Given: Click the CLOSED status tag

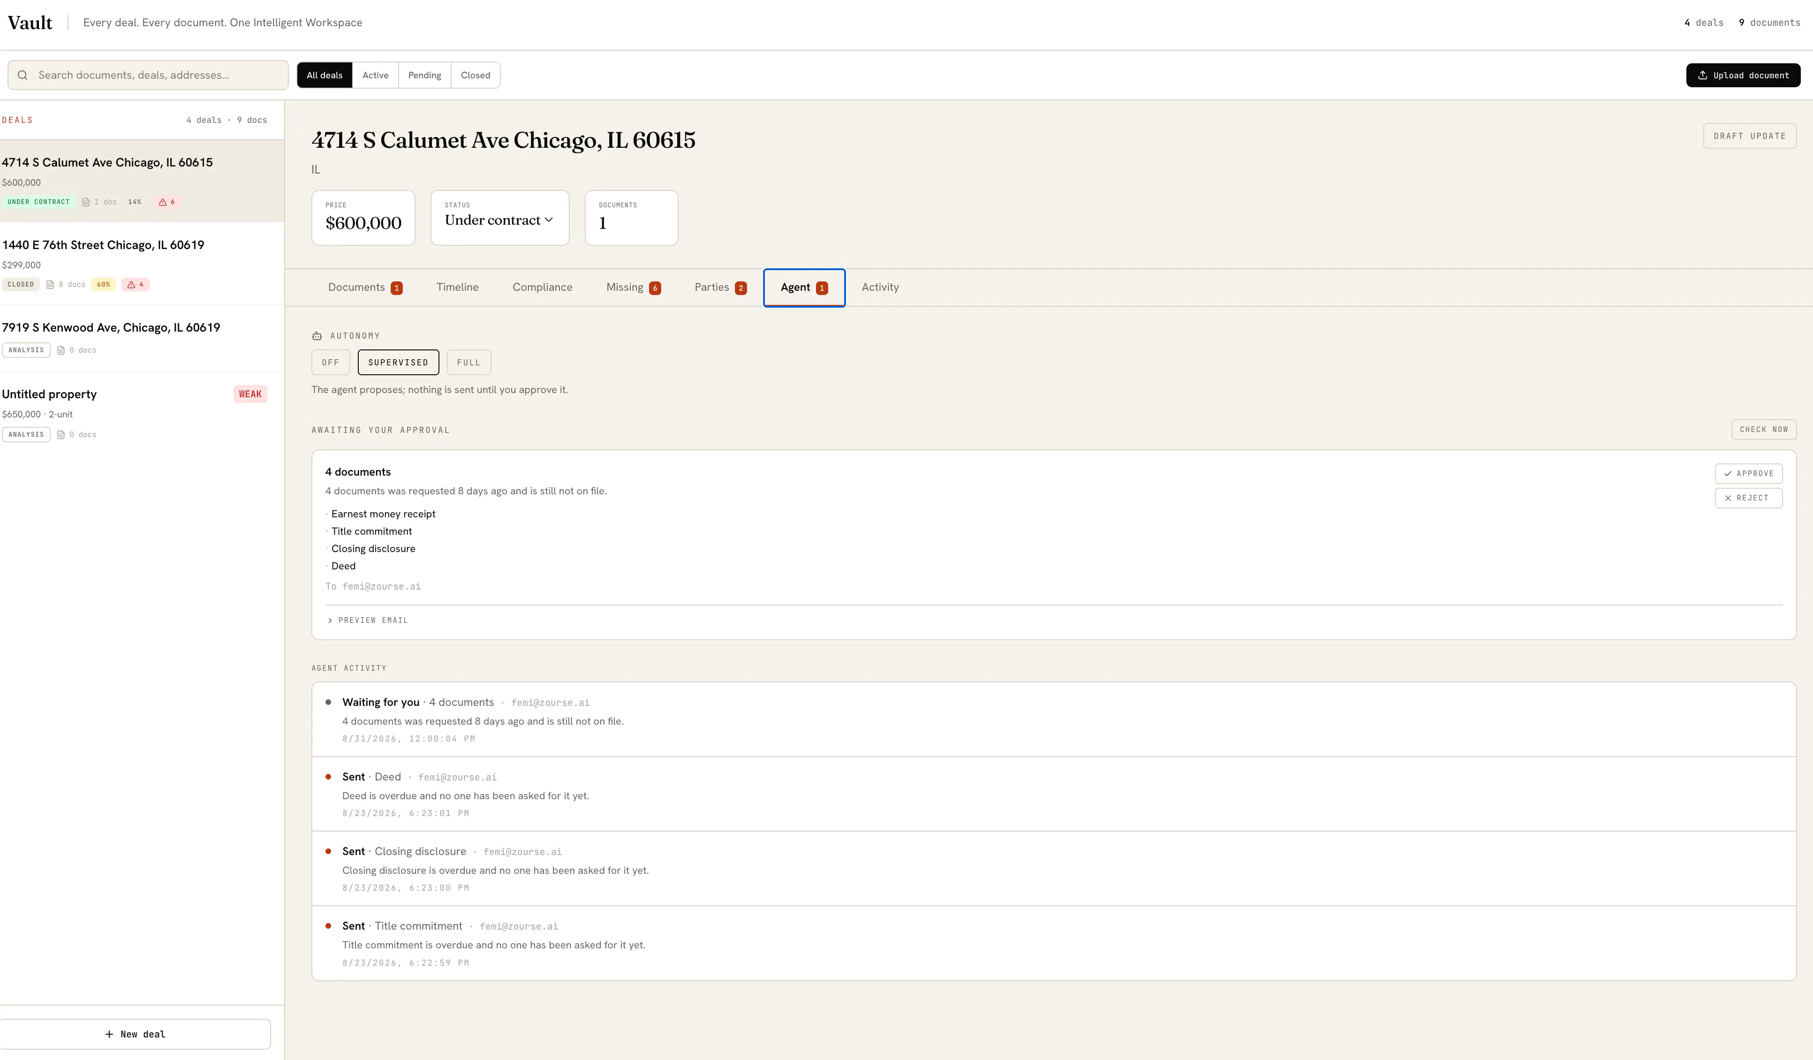Looking at the screenshot, I should coord(21,285).
